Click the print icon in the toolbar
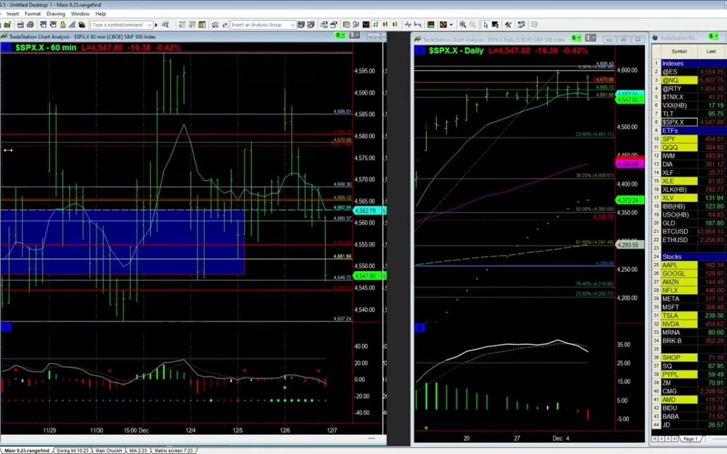727x454 pixels. (x=30, y=25)
